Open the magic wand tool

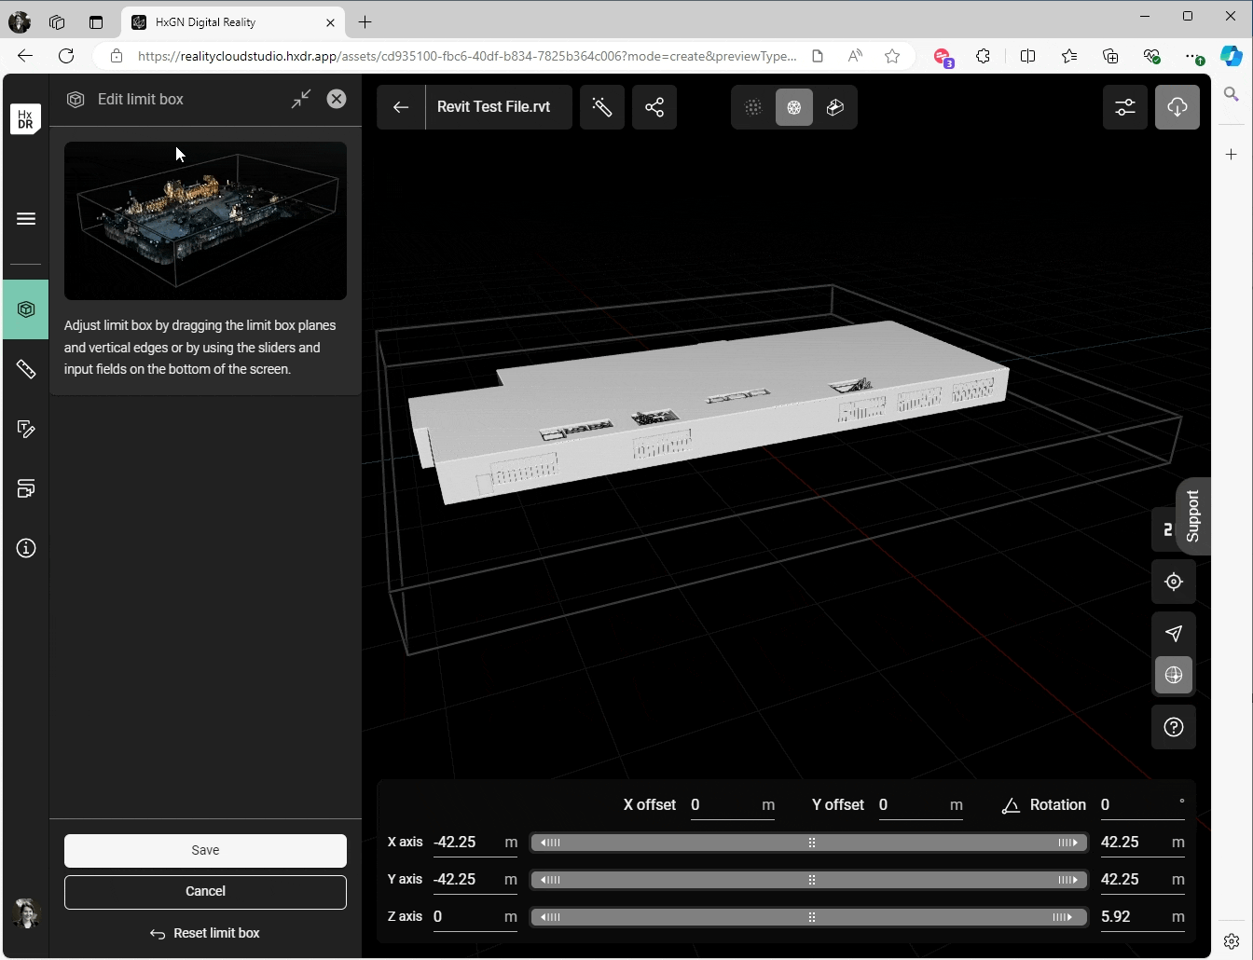pyautogui.click(x=601, y=107)
